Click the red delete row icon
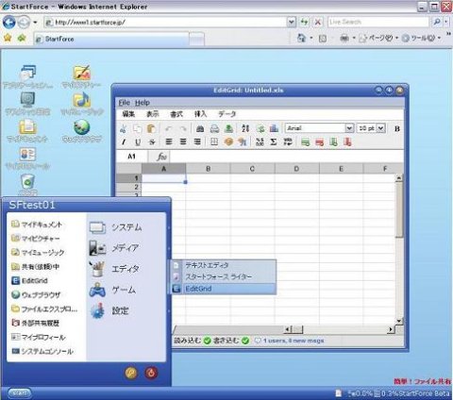This screenshot has width=453, height=400. click(319, 142)
